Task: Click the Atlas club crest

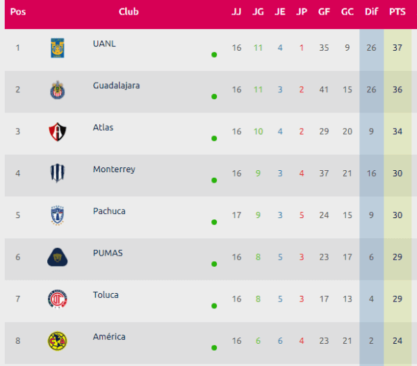Action: [58, 131]
